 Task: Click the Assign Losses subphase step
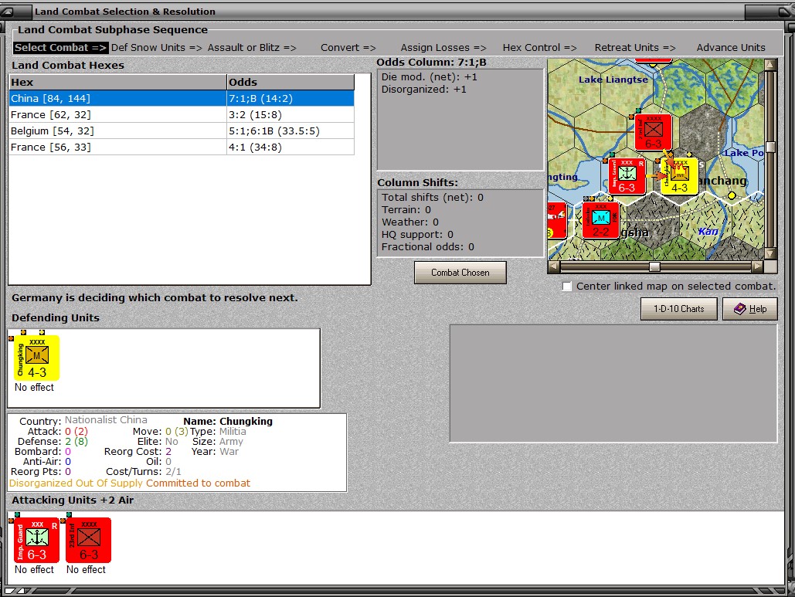pyautogui.click(x=443, y=48)
